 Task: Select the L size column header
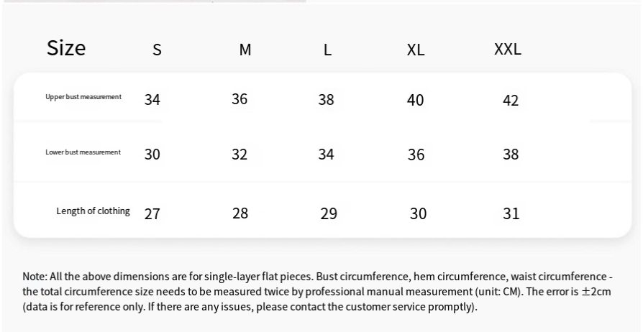coord(327,50)
